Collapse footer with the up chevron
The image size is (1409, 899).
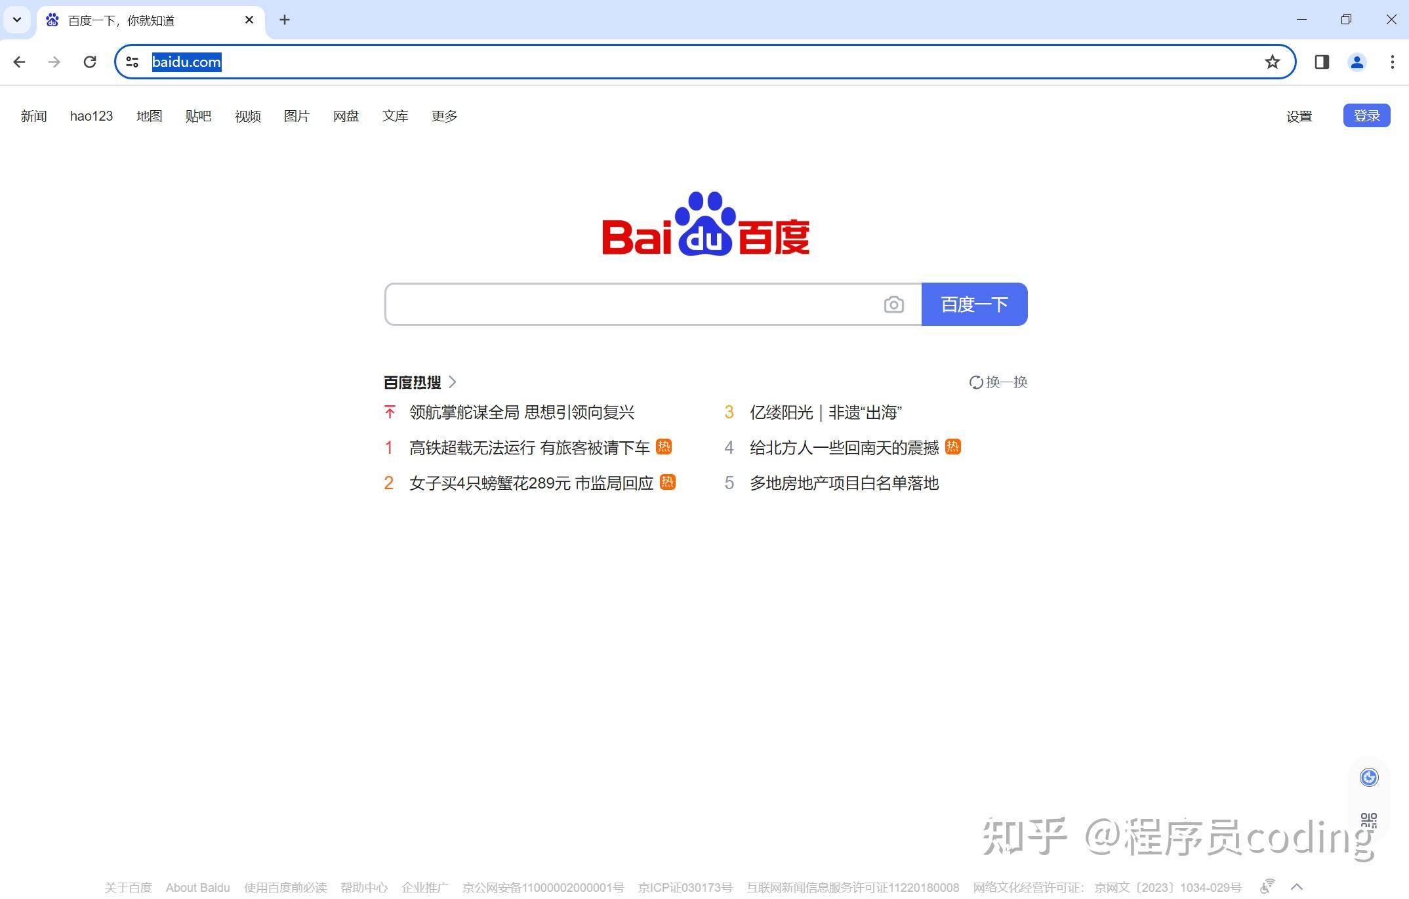pos(1296,887)
